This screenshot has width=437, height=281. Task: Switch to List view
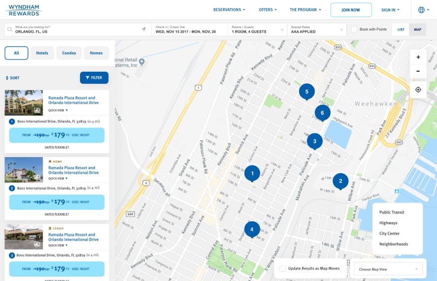pyautogui.click(x=401, y=30)
